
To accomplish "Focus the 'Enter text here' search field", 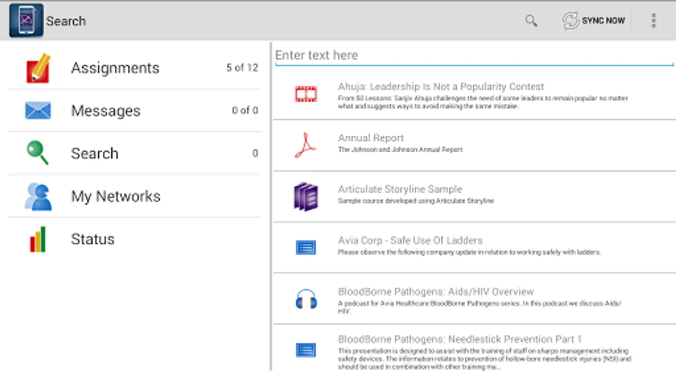I will (x=474, y=55).
